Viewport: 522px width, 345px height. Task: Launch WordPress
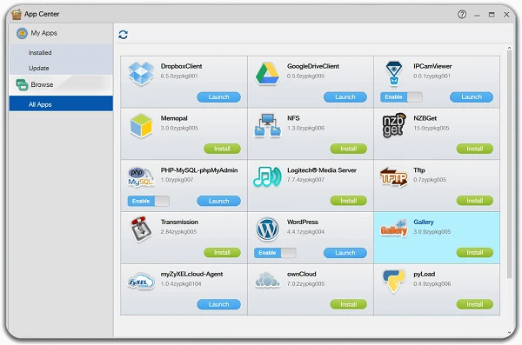(345, 253)
